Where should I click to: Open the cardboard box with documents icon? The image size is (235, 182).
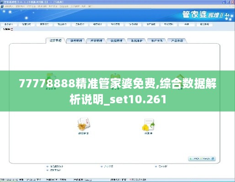click(84, 124)
